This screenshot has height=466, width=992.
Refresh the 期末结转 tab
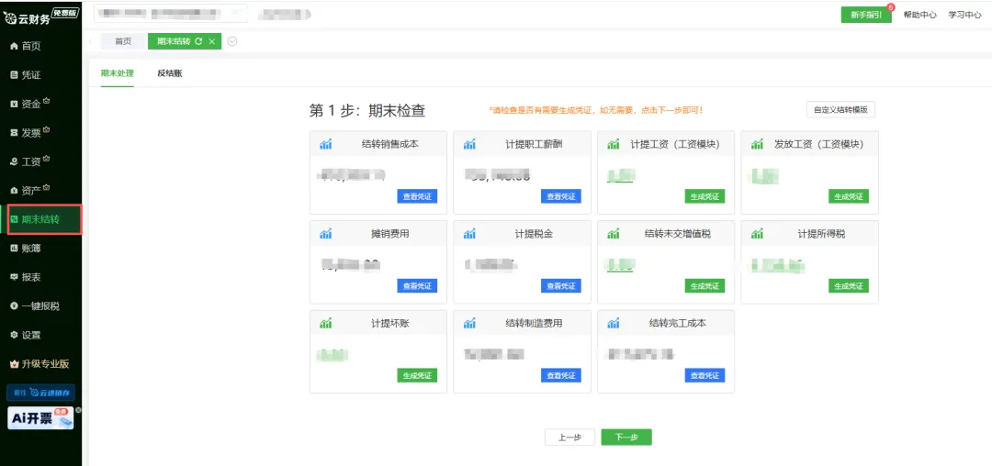(198, 41)
